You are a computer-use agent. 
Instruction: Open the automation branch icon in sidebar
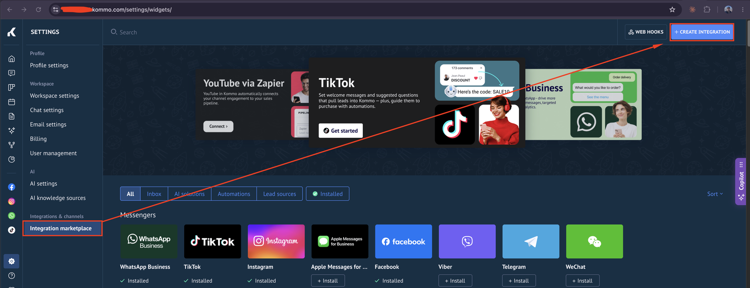tap(12, 145)
